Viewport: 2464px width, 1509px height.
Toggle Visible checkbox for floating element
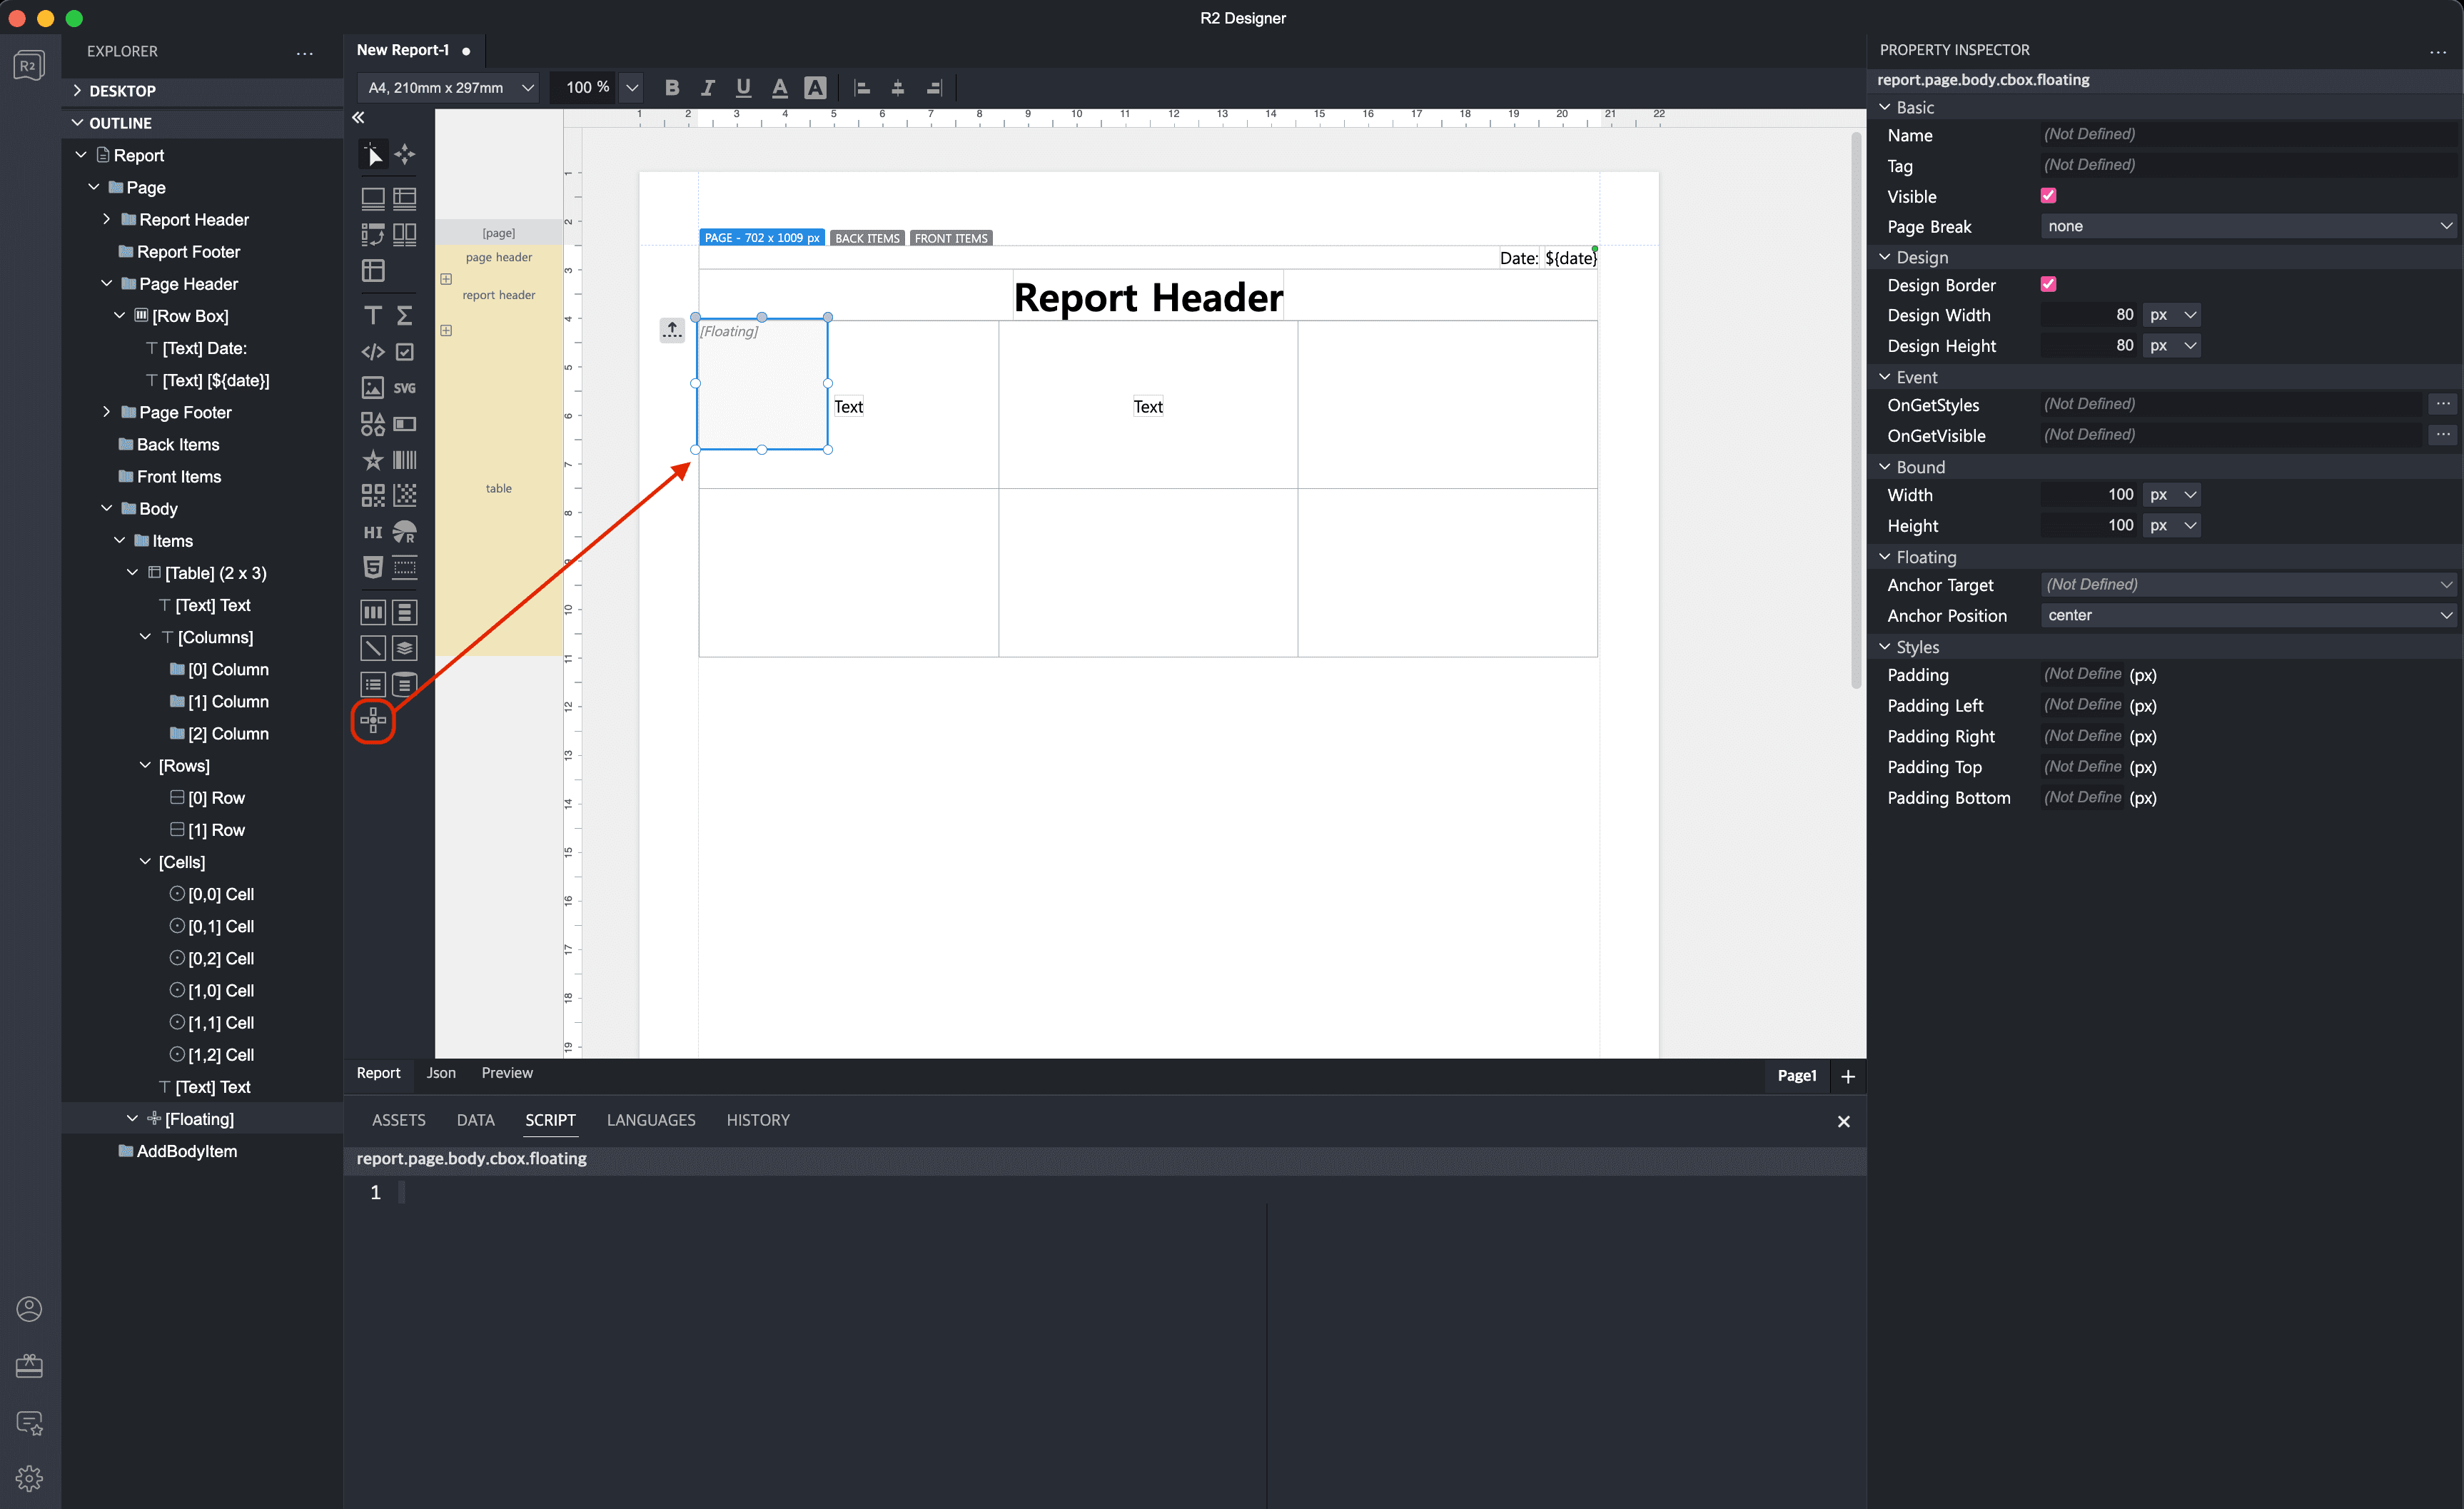click(2049, 196)
